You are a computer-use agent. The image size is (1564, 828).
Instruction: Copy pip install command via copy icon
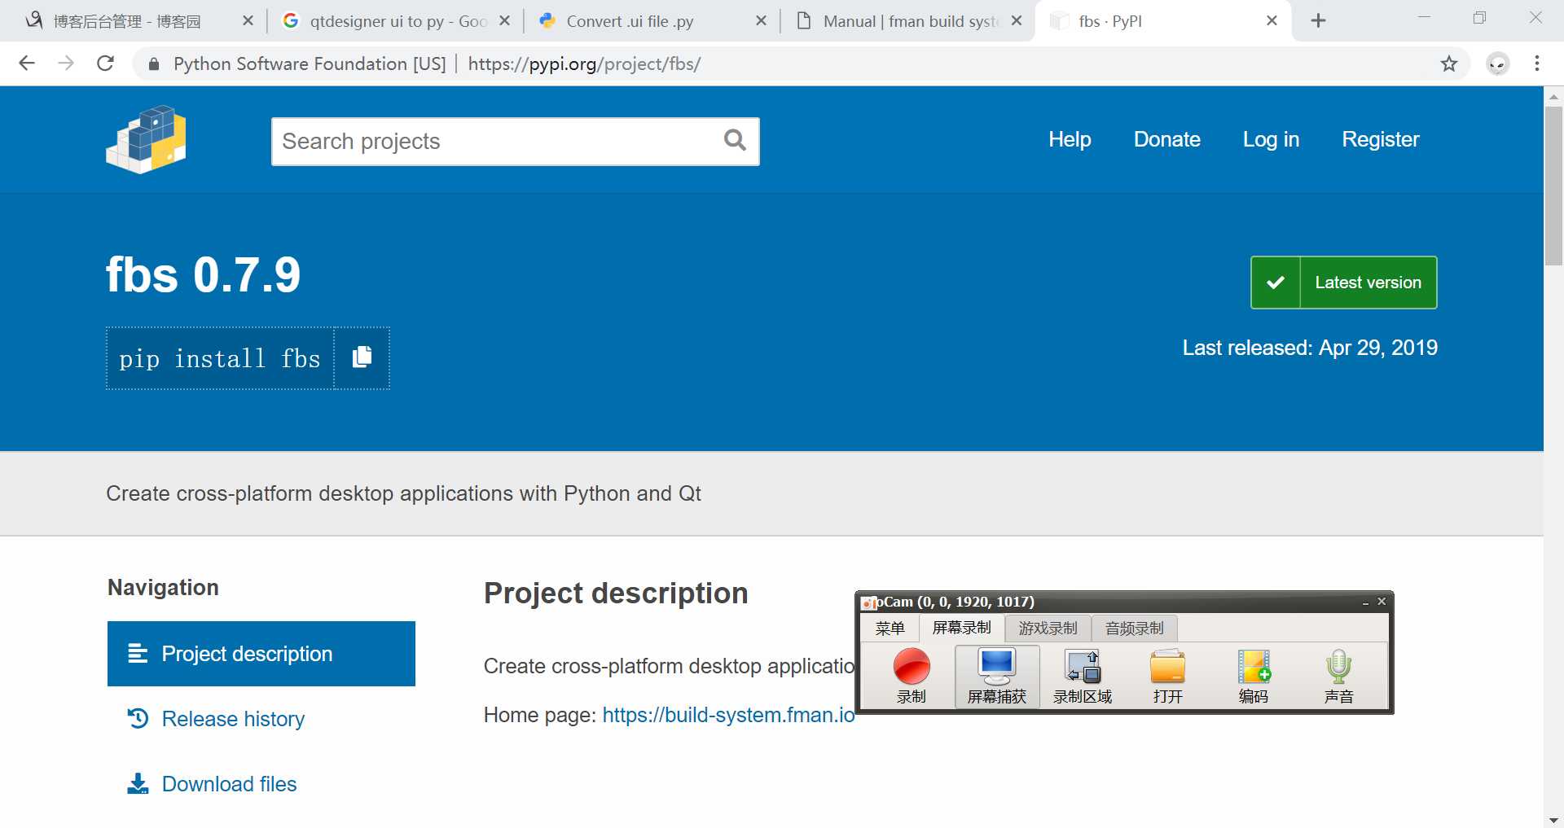coord(362,357)
